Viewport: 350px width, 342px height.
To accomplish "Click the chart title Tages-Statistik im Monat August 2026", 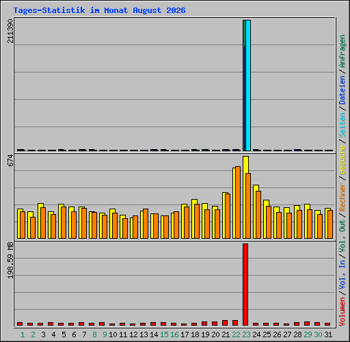I will pos(99,10).
